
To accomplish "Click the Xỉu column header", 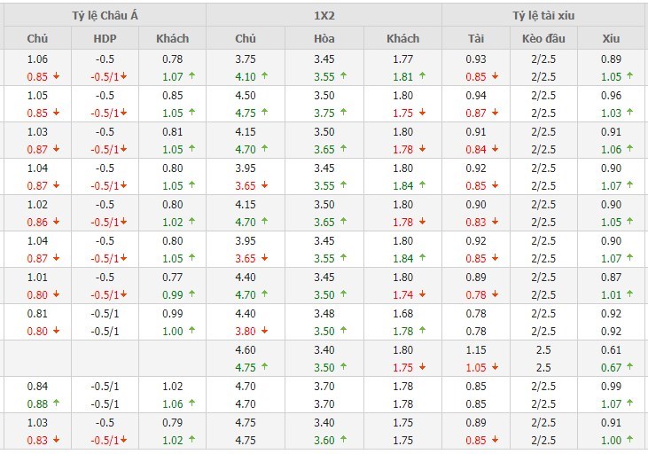I will (611, 38).
